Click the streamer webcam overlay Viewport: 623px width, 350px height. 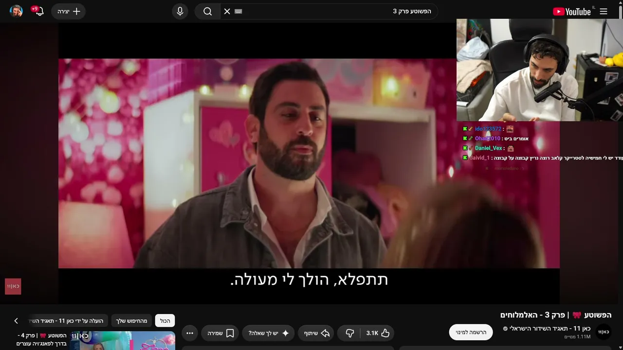click(540, 70)
